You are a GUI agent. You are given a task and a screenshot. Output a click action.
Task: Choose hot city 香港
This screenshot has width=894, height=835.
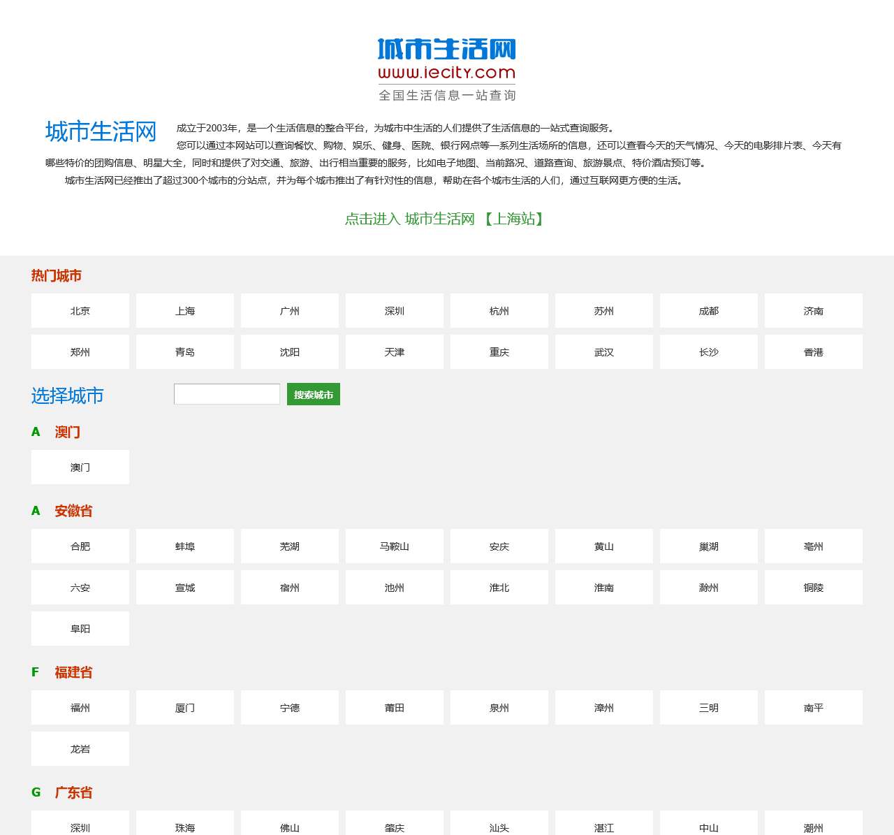coord(814,352)
